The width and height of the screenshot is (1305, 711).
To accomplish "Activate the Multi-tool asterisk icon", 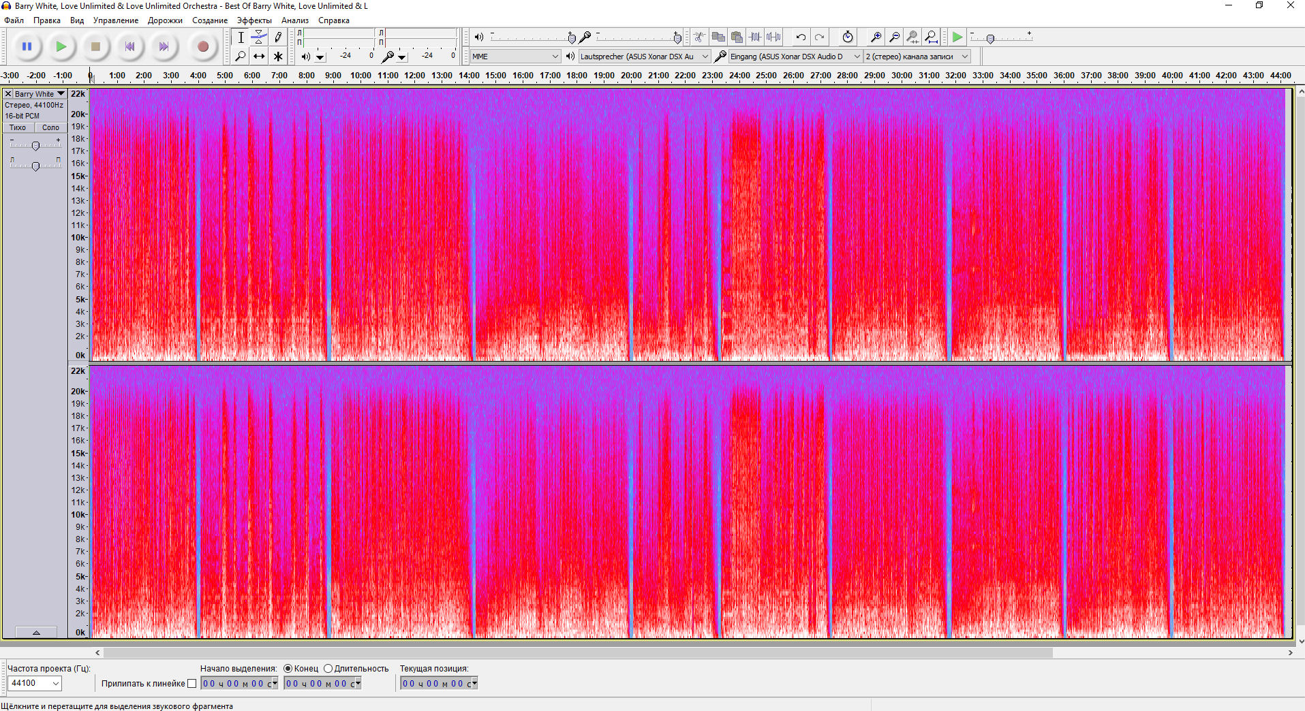I will point(278,57).
